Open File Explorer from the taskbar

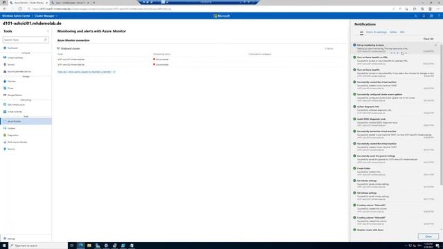pos(89,246)
